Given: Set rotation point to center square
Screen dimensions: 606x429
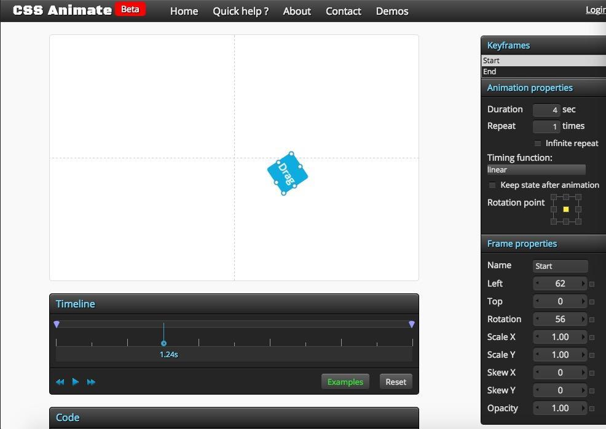Looking at the screenshot, I should pos(566,209).
